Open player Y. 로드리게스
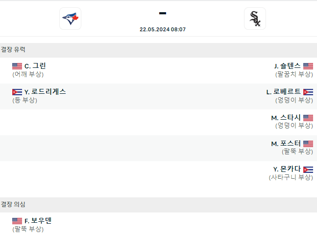Image resolution: width=317 pixels, height=233 pixels. [45, 92]
